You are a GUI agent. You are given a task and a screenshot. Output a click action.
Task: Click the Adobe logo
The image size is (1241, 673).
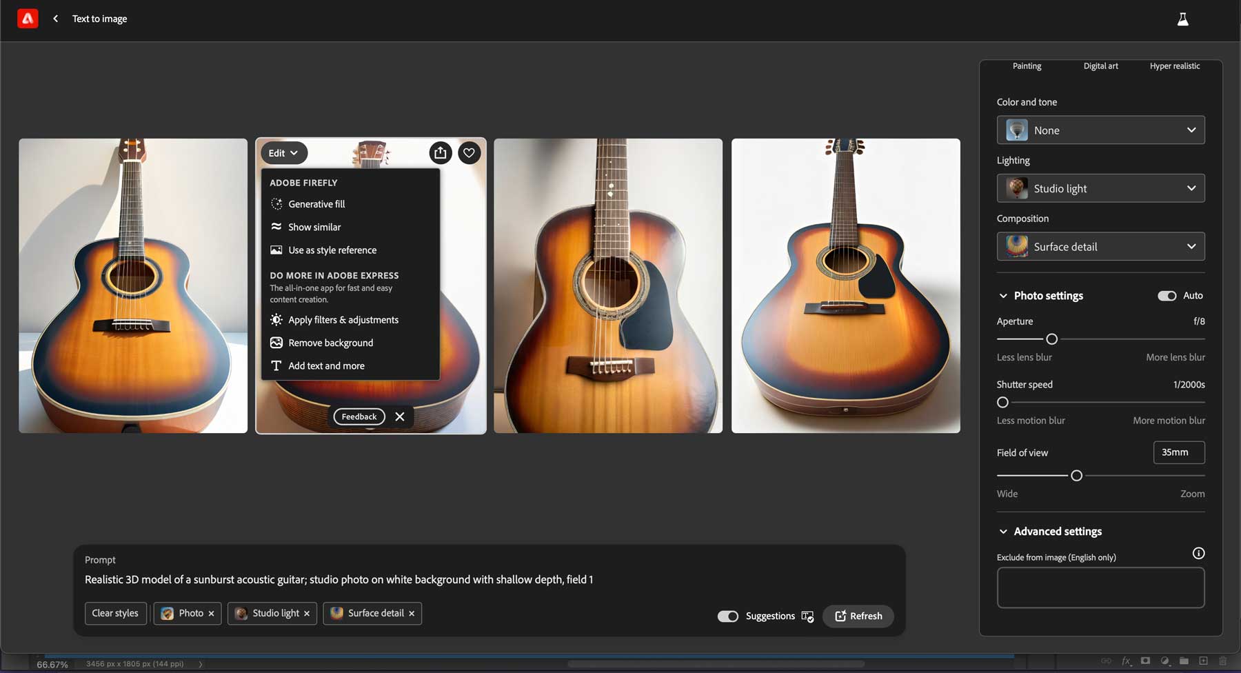pos(27,18)
